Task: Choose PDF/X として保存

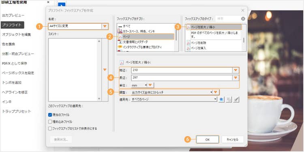Action: click(x=15, y=63)
